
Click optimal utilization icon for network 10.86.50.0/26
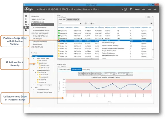[59, 31]
